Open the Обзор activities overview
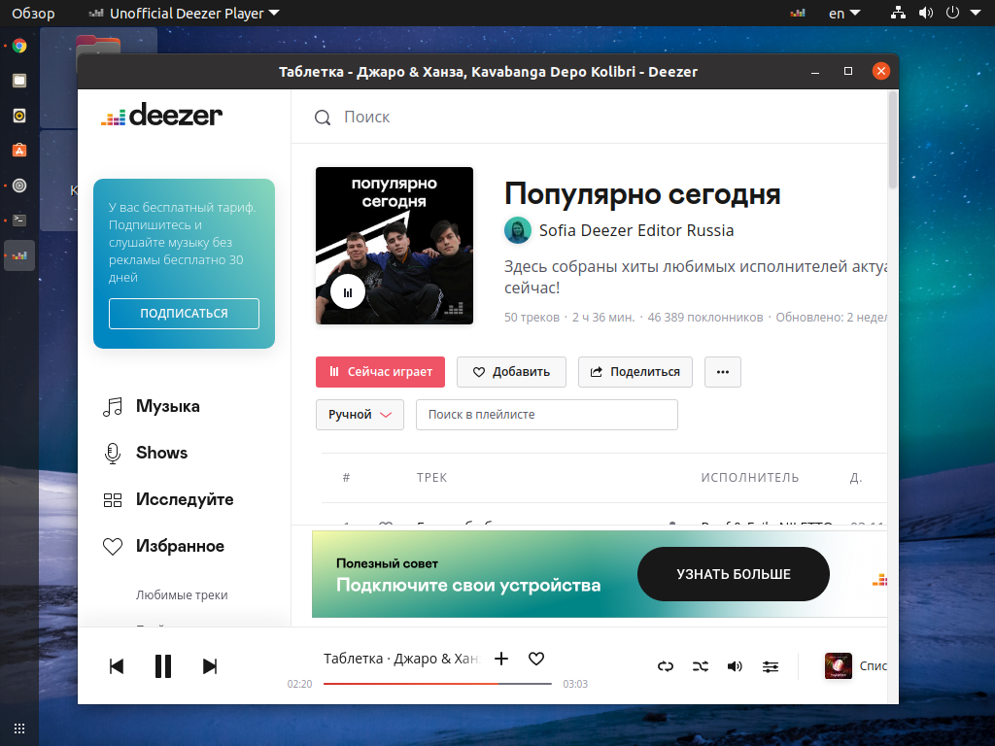This screenshot has height=746, width=995. click(34, 13)
